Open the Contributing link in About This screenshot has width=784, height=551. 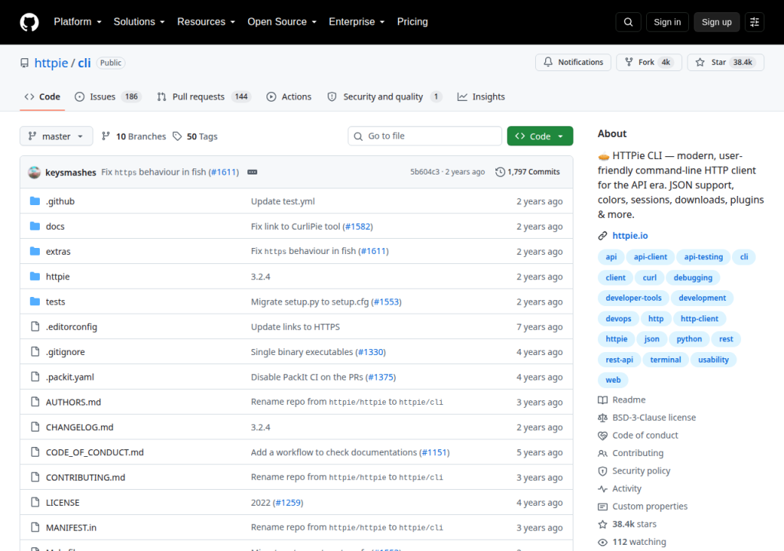tap(631, 453)
